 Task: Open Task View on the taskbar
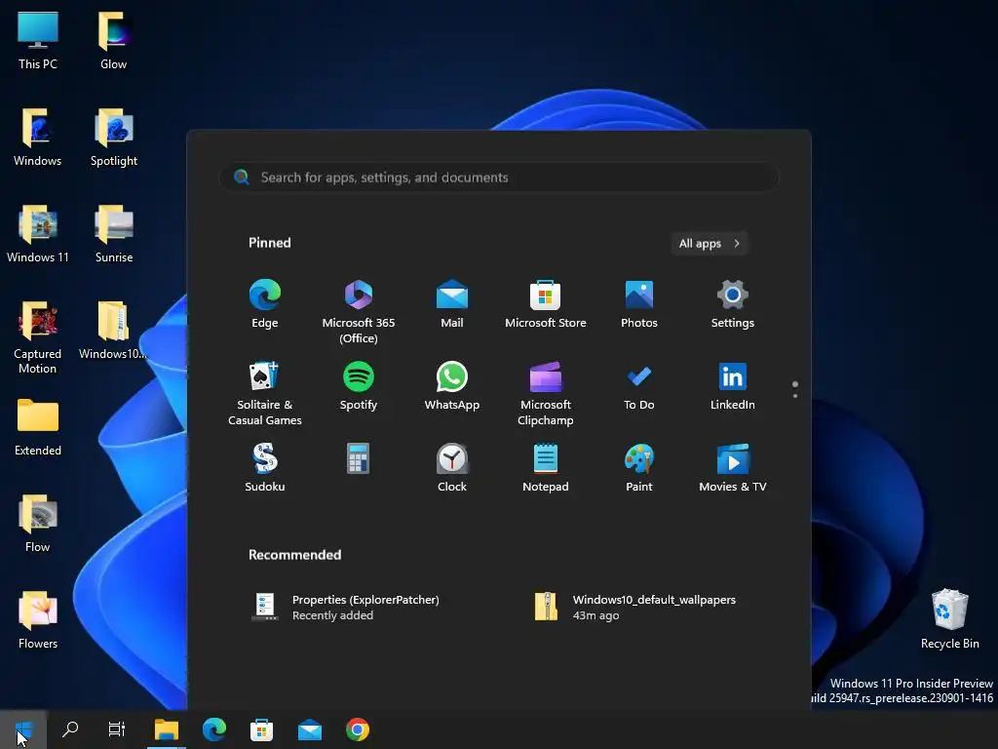[117, 729]
